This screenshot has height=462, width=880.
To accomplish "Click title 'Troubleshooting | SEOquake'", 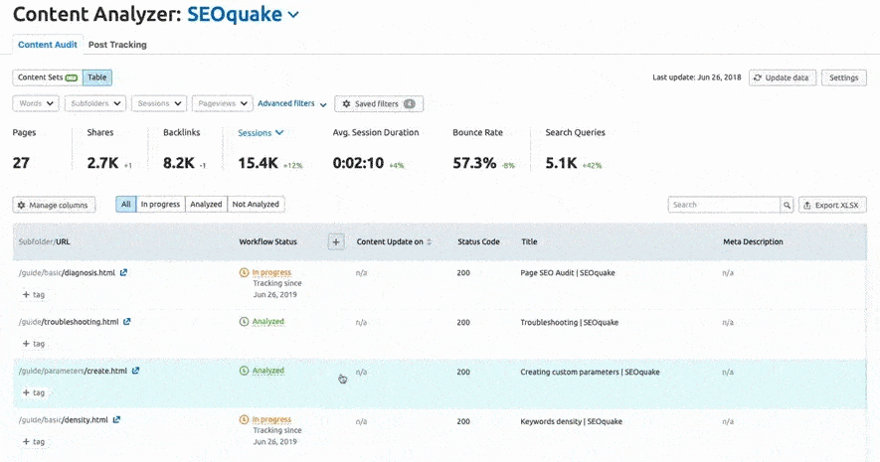I will coord(569,322).
